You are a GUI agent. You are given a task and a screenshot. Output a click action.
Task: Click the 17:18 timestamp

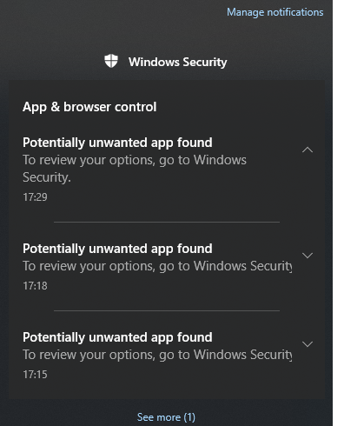tap(35, 286)
